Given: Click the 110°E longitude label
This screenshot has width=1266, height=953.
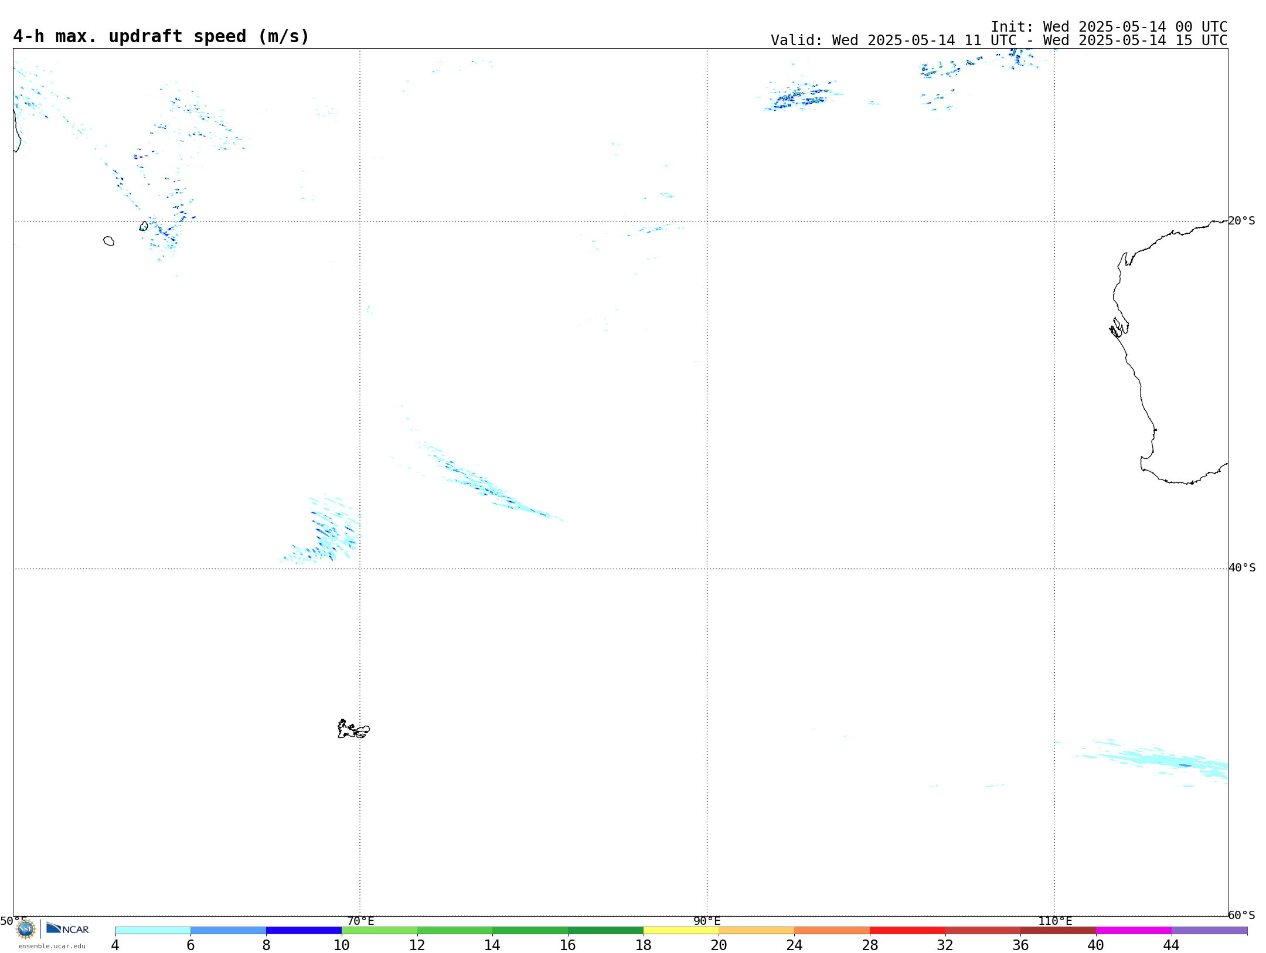Looking at the screenshot, I should tap(1055, 921).
